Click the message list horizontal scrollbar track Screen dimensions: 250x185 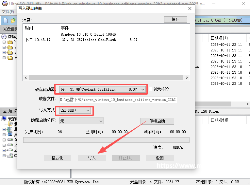click(106, 78)
